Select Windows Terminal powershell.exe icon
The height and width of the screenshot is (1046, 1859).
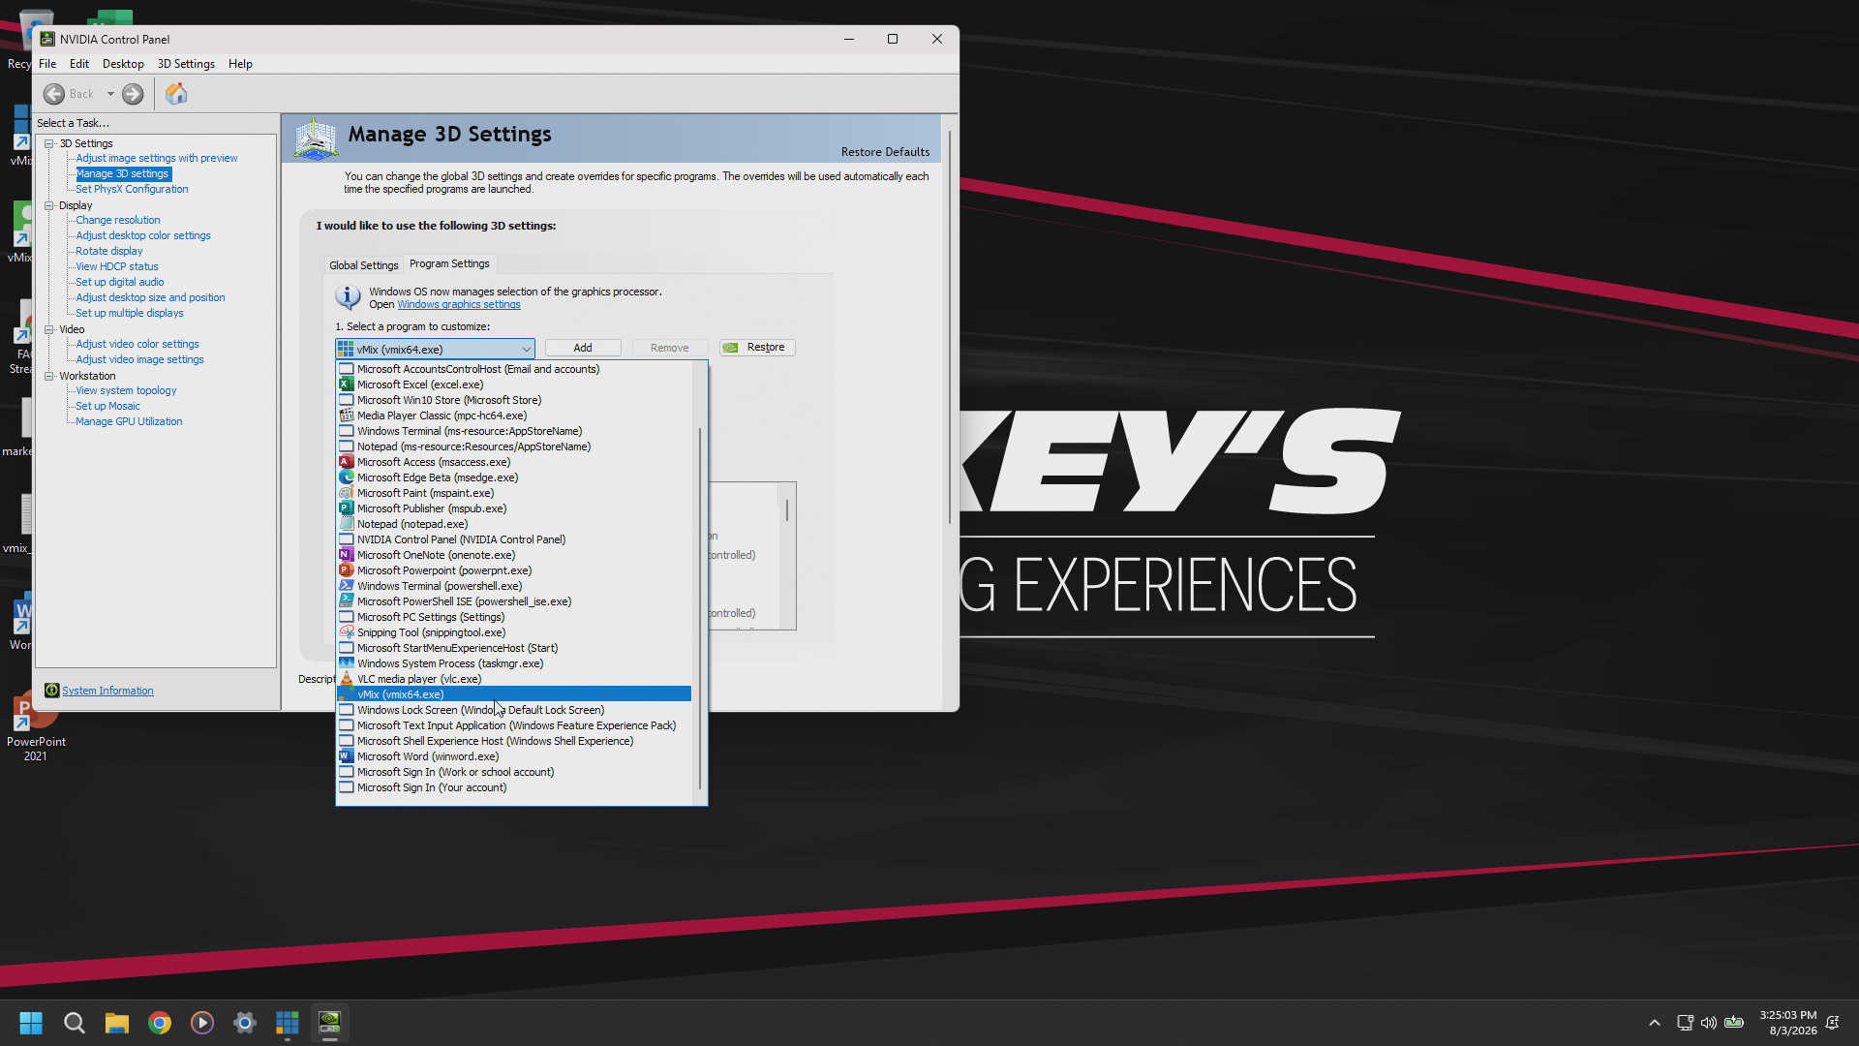(346, 586)
